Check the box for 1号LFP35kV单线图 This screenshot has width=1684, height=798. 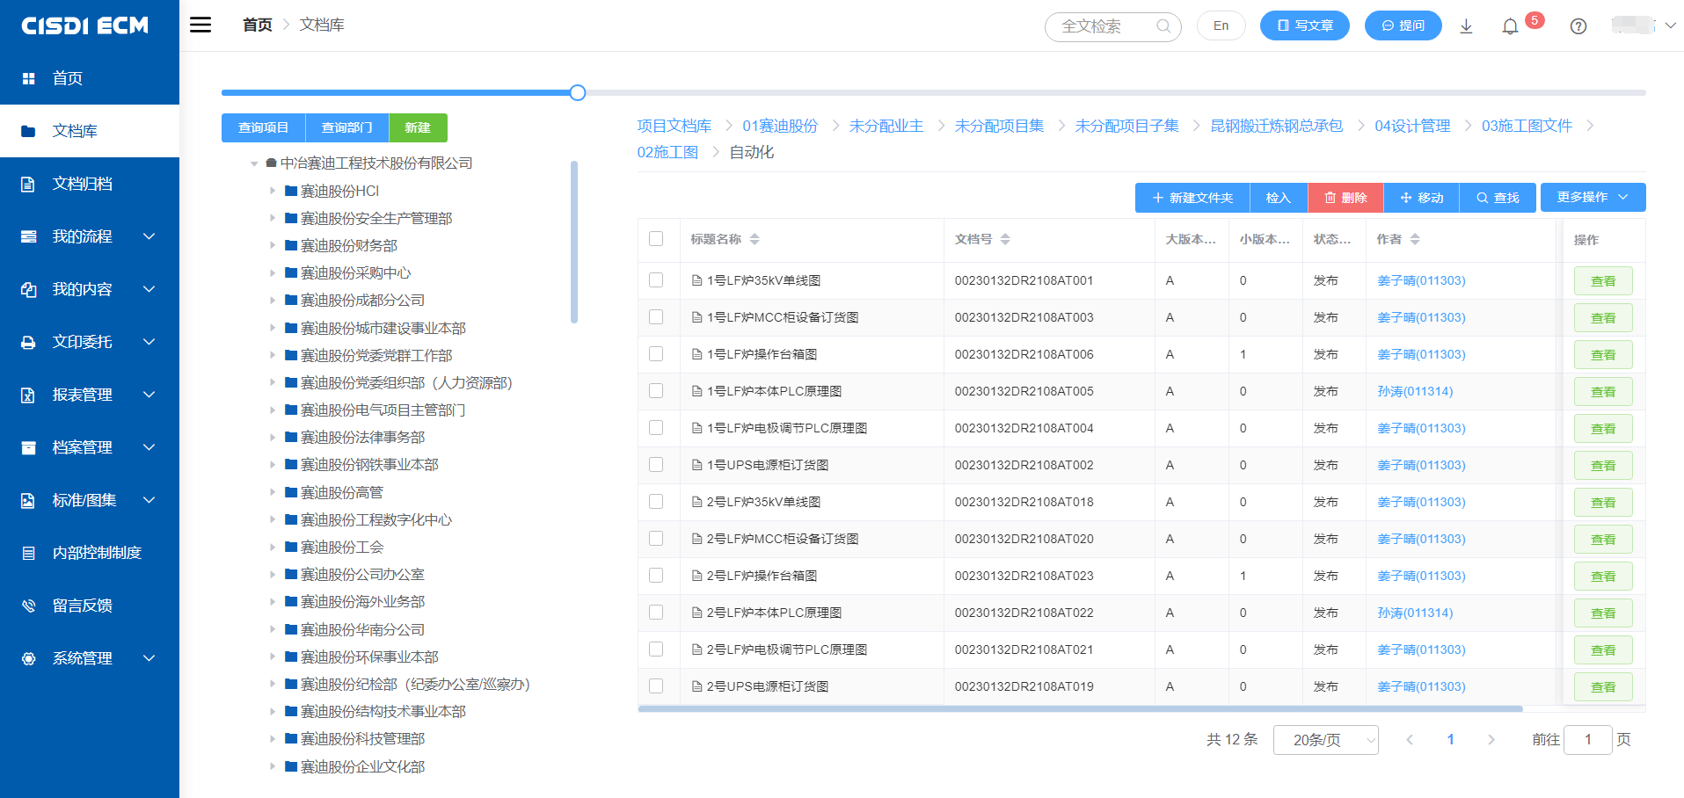tap(656, 280)
